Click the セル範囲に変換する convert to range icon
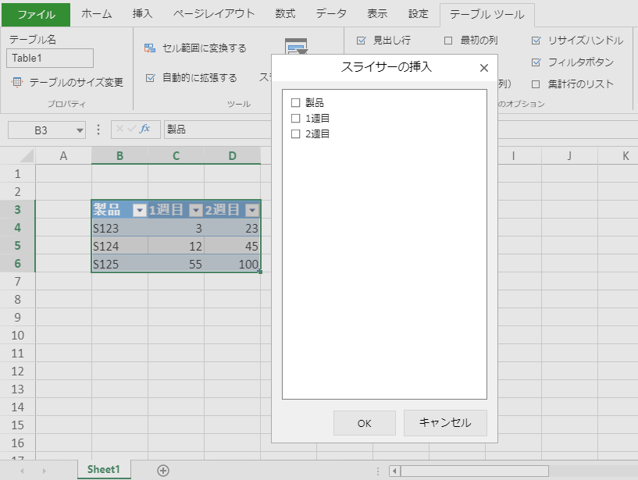The width and height of the screenshot is (638, 480). coord(150,48)
